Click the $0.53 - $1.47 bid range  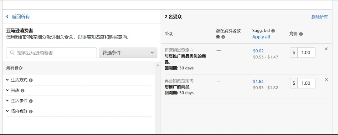pyautogui.click(x=265, y=57)
